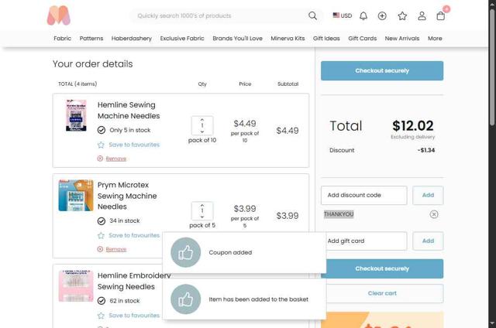Click thumbs-up icon on Coupon added toast
496x328 pixels.
[186, 252]
